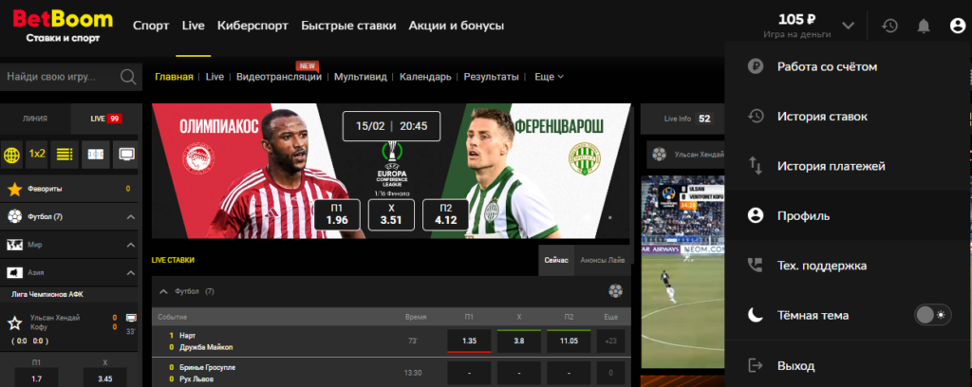Switch to the LIVE 99 sidebar tab

(106, 119)
